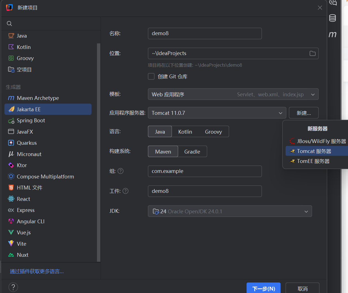Select JBoss/WildFly 服务器 from popup
The height and width of the screenshot is (293, 348).
tap(317, 141)
